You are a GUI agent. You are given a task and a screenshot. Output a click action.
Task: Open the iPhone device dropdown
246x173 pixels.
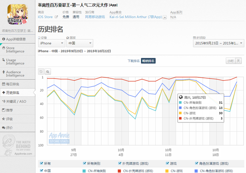52,43
